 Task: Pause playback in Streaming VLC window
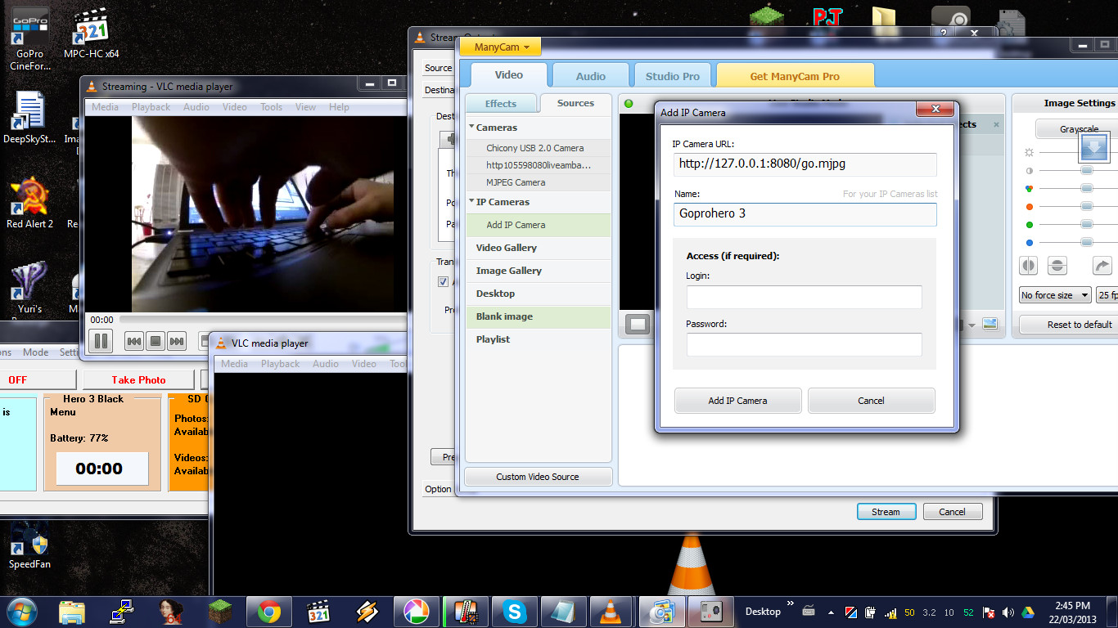[x=101, y=341]
